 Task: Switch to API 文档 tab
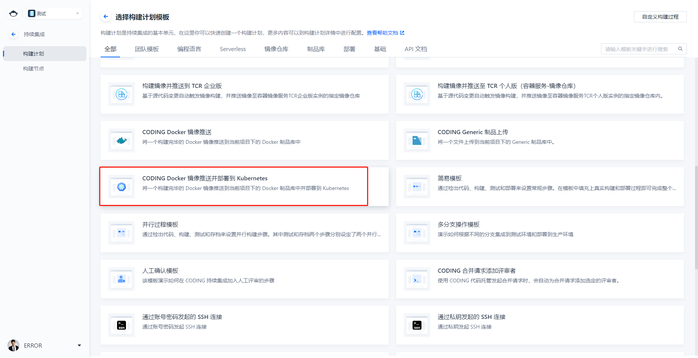(x=416, y=49)
